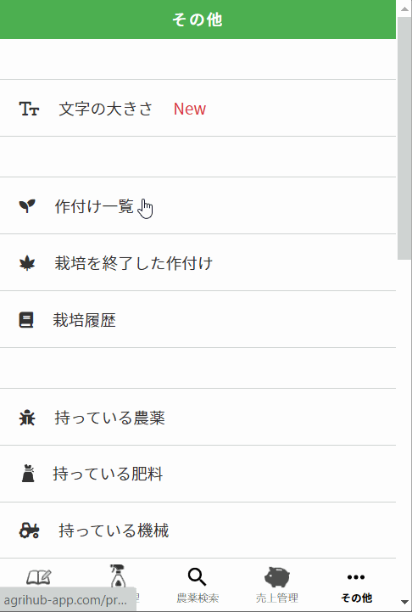Open the piggy bank 売上管理 tab
This screenshot has width=412, height=612.
[x=276, y=585]
